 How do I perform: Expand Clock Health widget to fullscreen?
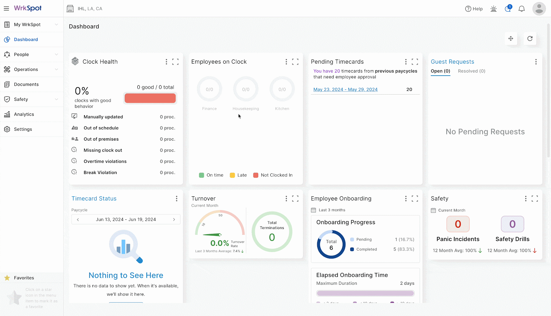click(175, 62)
